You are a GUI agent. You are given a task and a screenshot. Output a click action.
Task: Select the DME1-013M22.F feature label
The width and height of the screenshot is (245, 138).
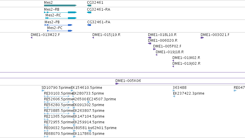pos(45,35)
